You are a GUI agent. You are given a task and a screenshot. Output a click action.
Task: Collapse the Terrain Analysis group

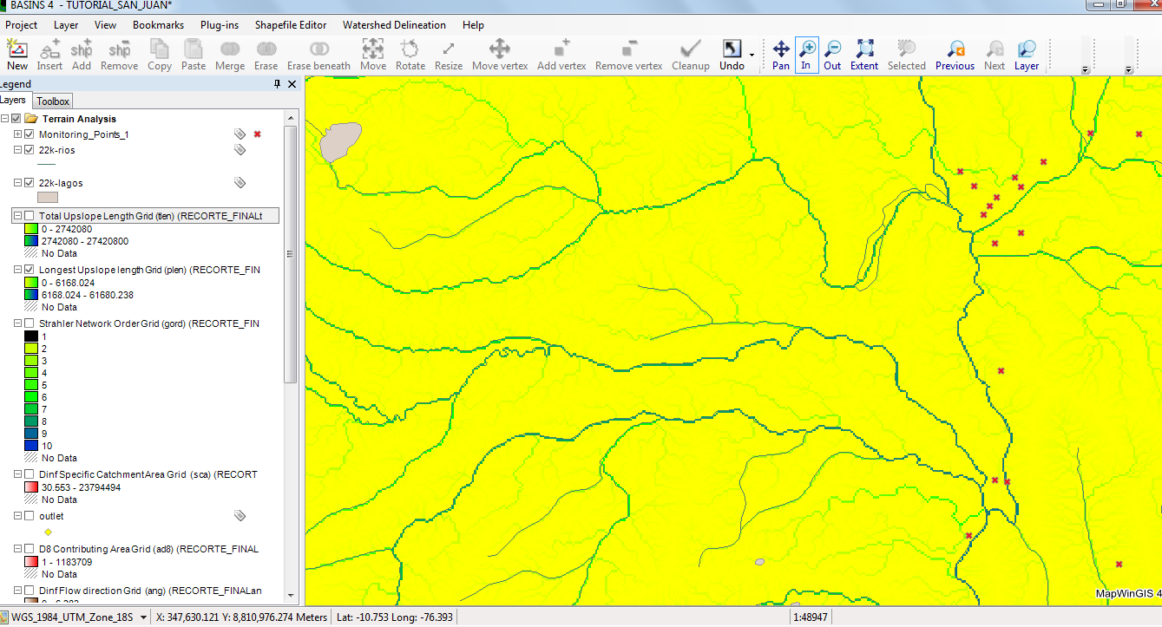click(x=4, y=119)
